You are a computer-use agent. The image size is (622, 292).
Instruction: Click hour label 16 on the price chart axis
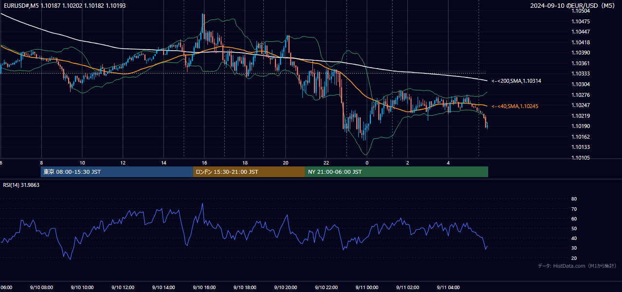(204, 163)
